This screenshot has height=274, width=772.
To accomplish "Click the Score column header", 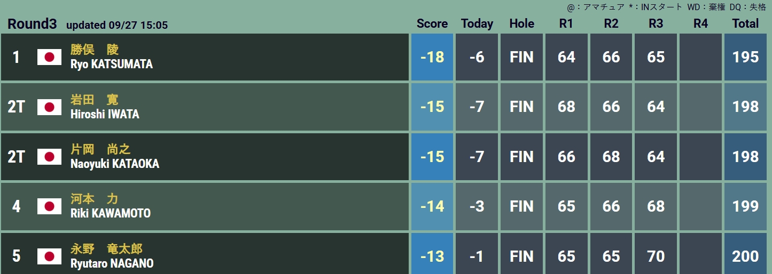I will coord(432,23).
